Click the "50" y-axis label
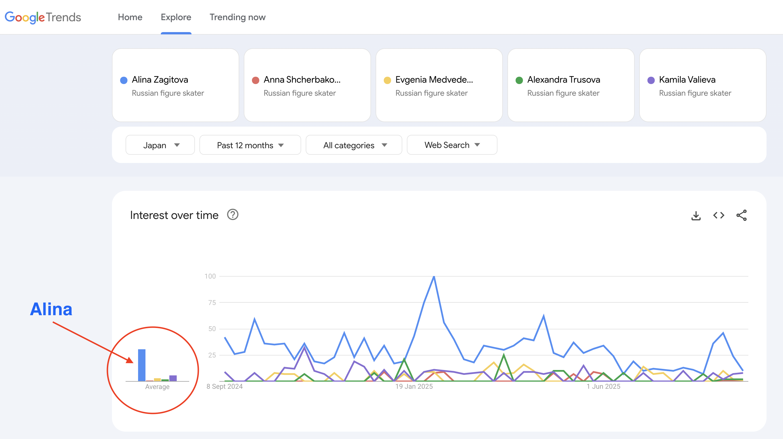 pos(212,329)
